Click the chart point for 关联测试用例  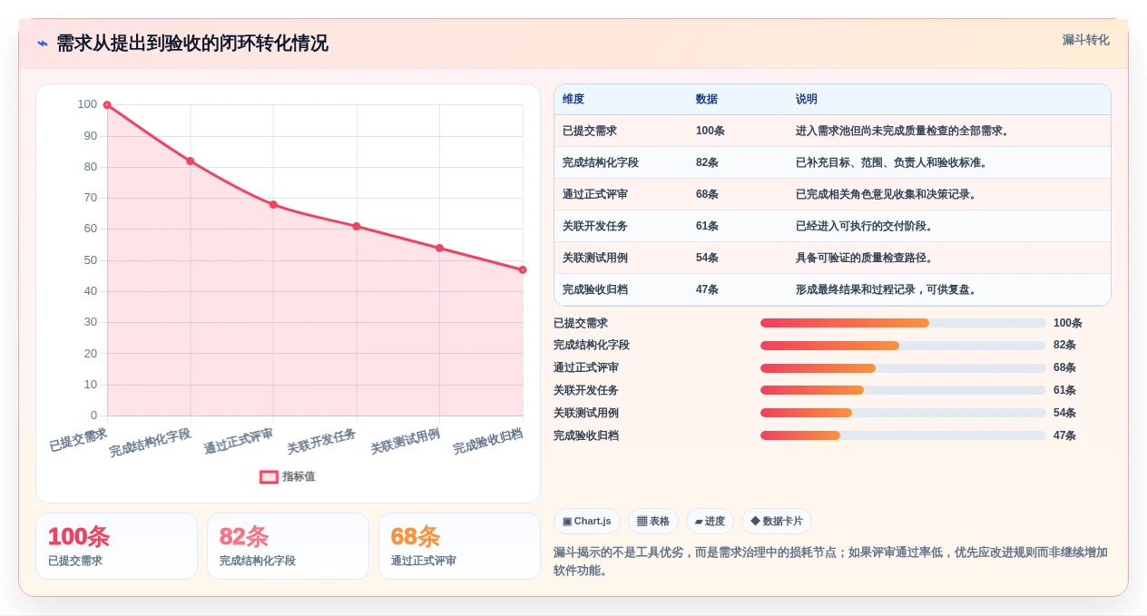[x=439, y=248]
